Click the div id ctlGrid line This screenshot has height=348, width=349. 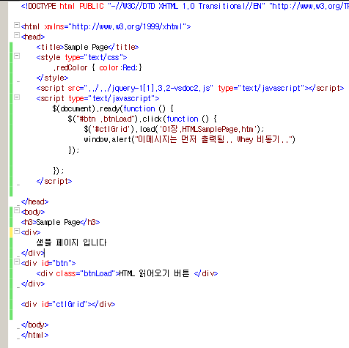pos(68,304)
